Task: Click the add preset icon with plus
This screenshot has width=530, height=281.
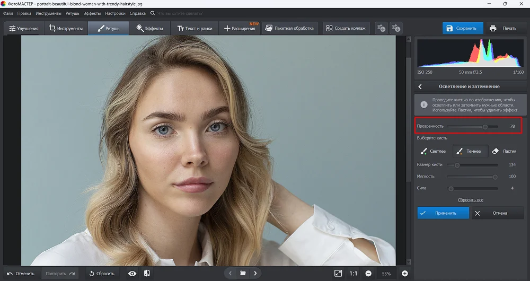Action: coord(381,28)
